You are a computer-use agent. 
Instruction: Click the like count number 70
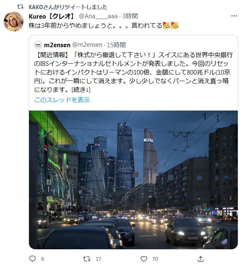pyautogui.click(x=155, y=259)
